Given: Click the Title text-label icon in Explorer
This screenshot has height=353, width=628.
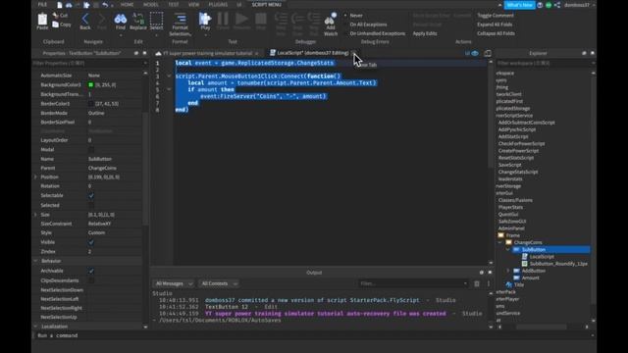Looking at the screenshot, I should pyautogui.click(x=509, y=284).
